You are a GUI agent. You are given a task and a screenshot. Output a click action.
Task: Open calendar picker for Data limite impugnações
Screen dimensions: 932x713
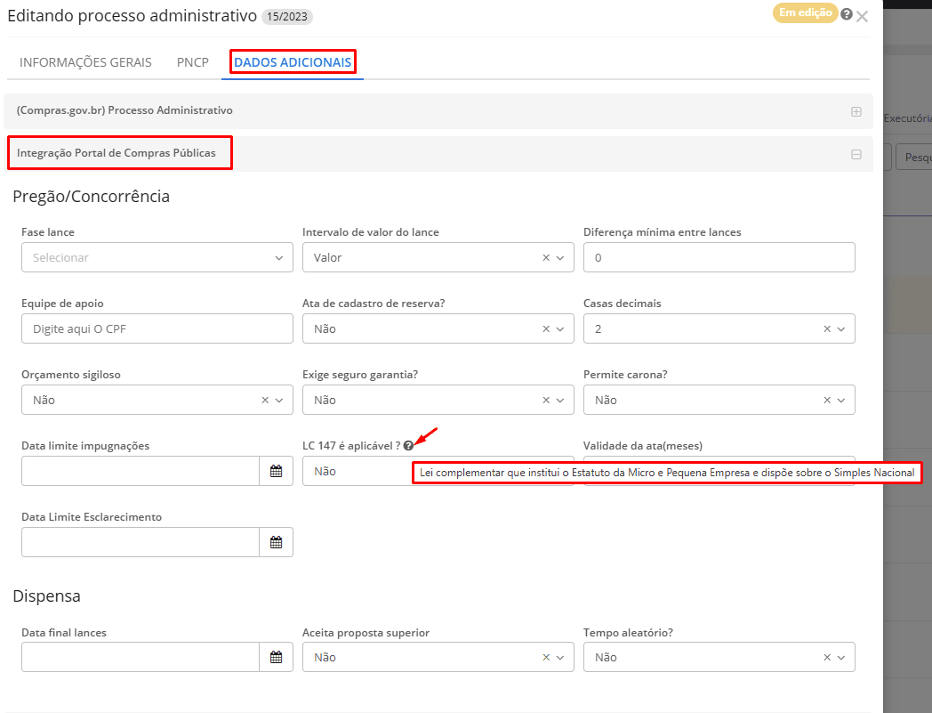point(276,471)
